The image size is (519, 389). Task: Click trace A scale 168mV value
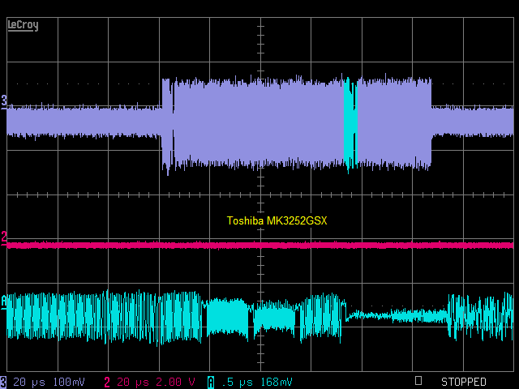277,382
